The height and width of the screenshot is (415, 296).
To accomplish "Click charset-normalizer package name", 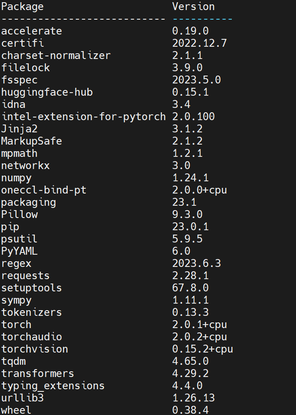I will pos(56,55).
